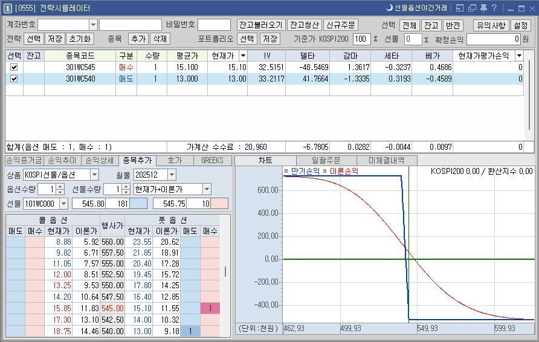Screen dimensions: 539x342
Task: Click 전략 선택 button
Action: coord(33,39)
